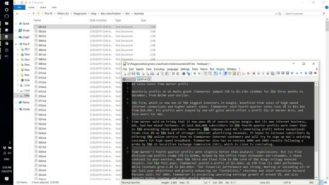The width and height of the screenshot is (329, 185).
Task: Close the 001.txt tab with its red X
Action: click(x=149, y=79)
